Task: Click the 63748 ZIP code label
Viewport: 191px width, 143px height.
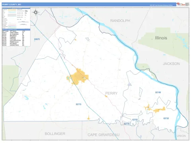Action: coord(158,93)
